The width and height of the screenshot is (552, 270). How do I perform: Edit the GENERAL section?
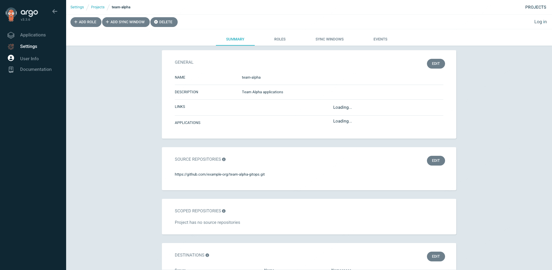(x=436, y=63)
